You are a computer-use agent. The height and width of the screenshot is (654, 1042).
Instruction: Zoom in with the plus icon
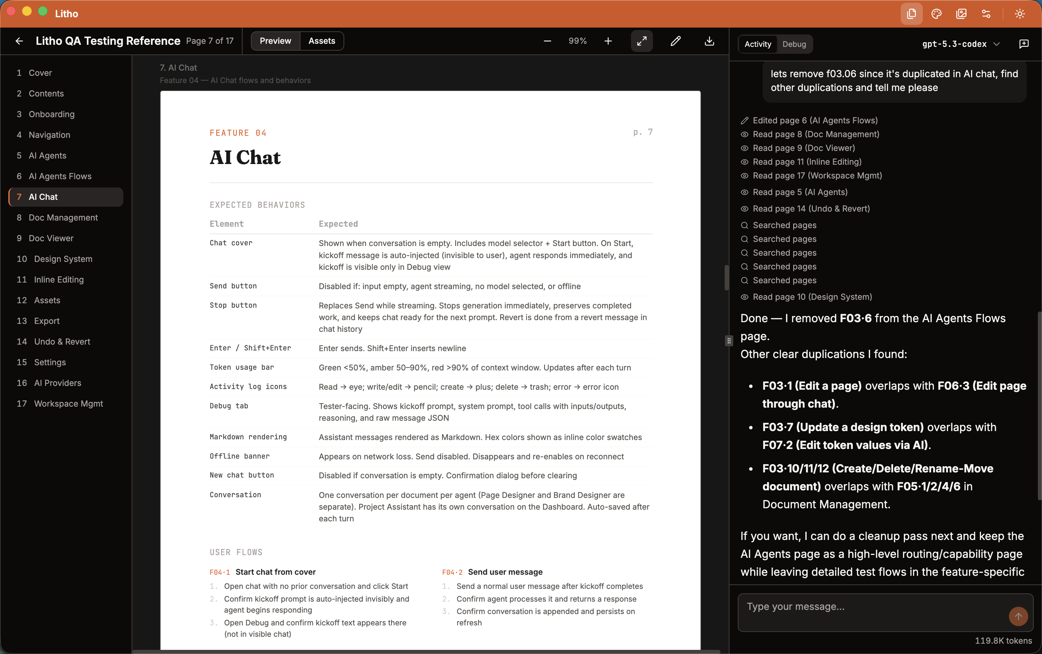pos(608,41)
